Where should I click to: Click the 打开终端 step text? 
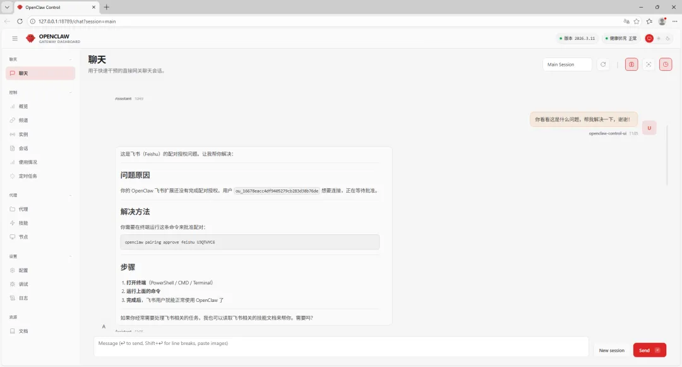pyautogui.click(x=136, y=282)
